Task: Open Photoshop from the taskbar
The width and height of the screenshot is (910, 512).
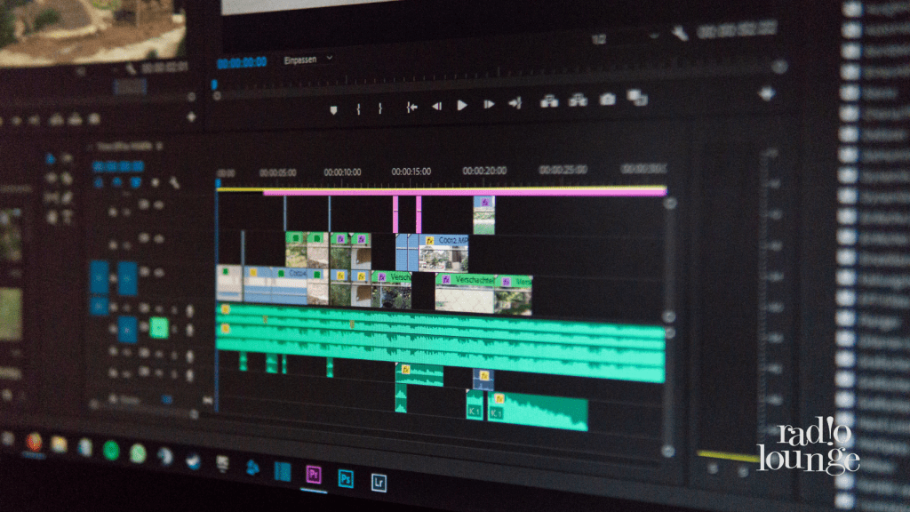Action: point(345,478)
